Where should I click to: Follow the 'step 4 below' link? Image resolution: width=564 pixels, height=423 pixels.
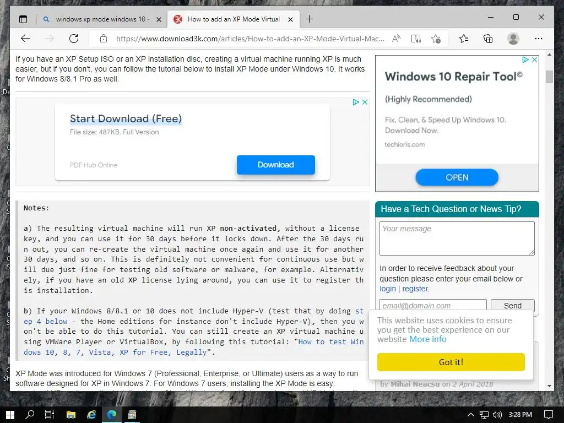tap(46, 321)
